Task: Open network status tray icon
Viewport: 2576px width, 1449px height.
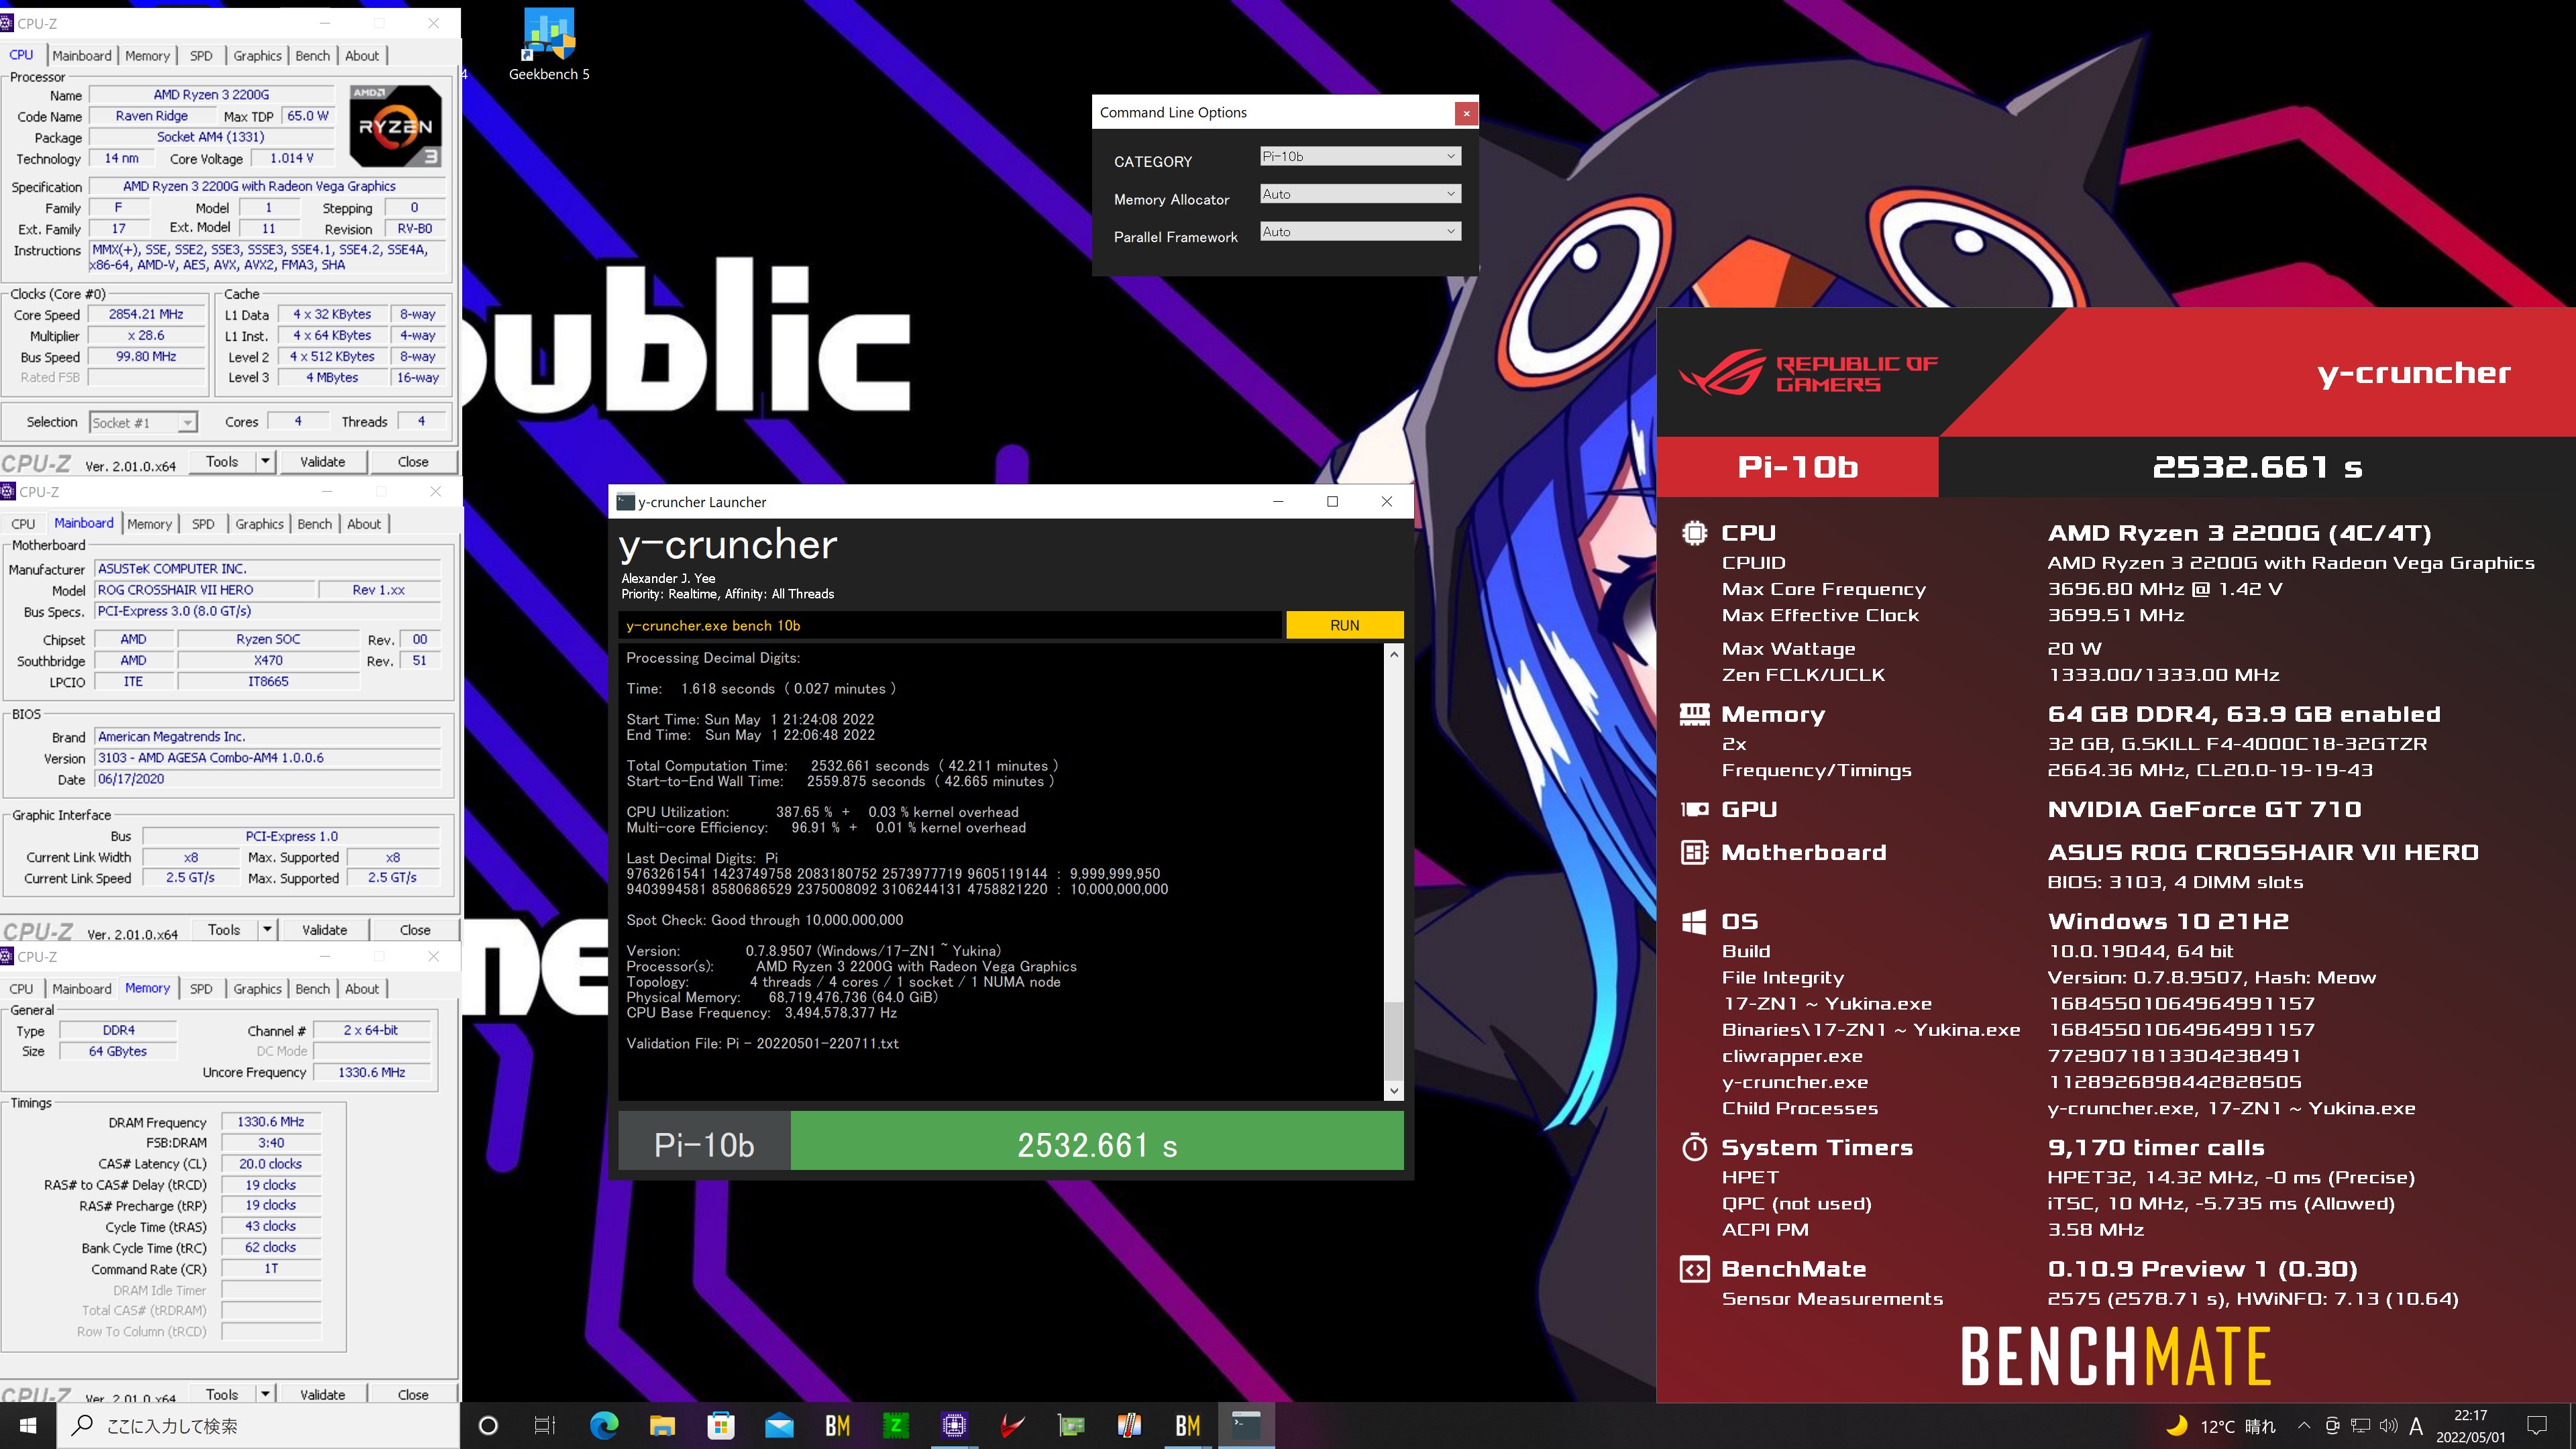Action: (2360, 1426)
